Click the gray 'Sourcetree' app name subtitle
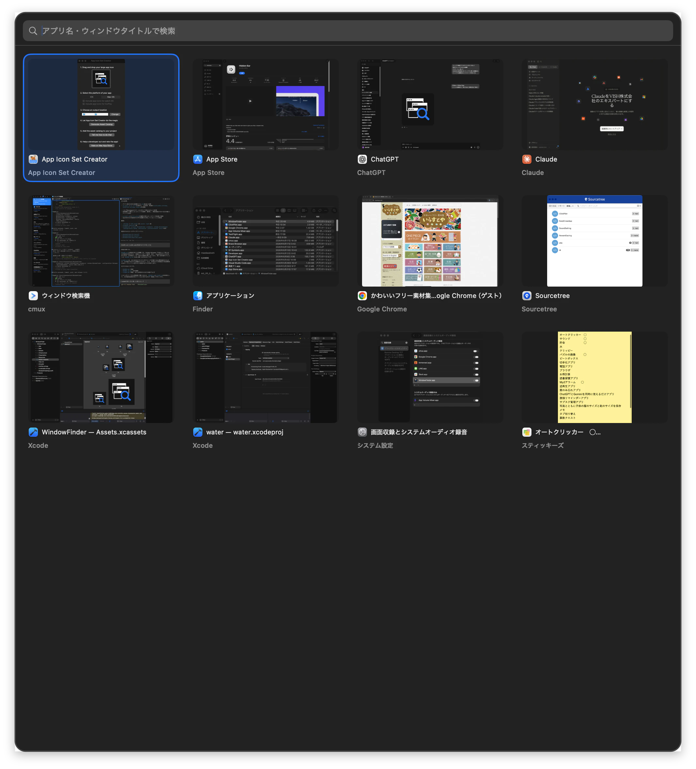This screenshot has width=696, height=769. [x=539, y=309]
